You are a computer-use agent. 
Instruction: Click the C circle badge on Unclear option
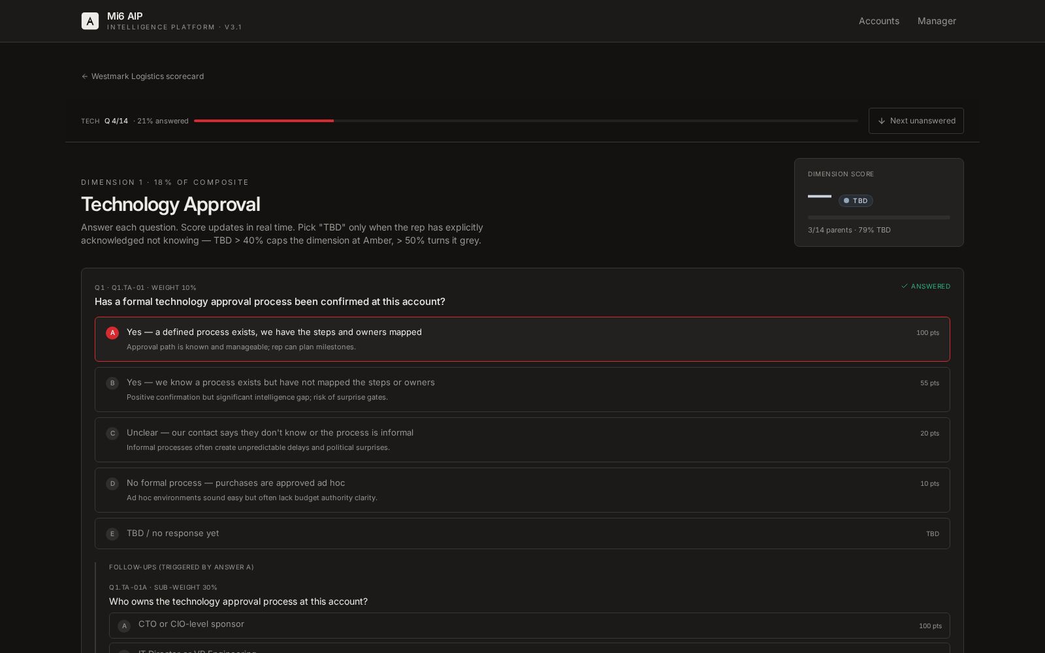click(x=112, y=433)
